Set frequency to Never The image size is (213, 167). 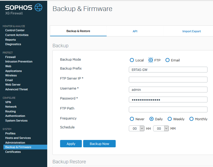(x=132, y=119)
